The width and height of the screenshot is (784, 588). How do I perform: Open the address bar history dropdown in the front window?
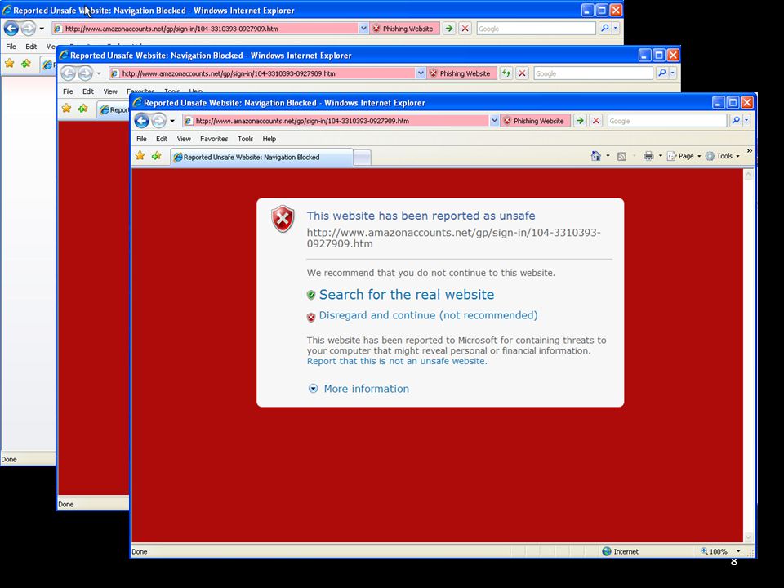click(494, 121)
